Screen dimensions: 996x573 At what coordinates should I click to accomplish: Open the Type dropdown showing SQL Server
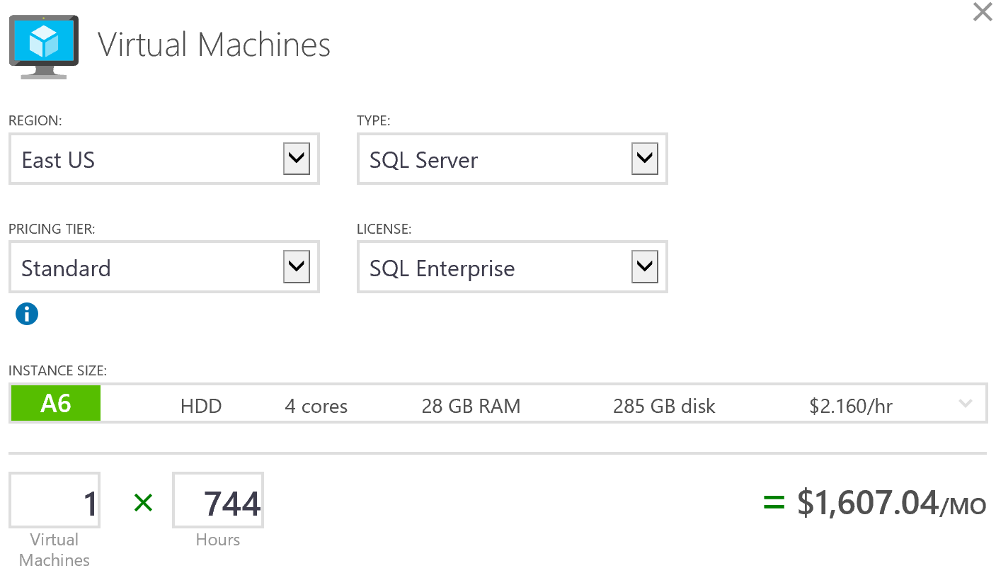pyautogui.click(x=513, y=159)
